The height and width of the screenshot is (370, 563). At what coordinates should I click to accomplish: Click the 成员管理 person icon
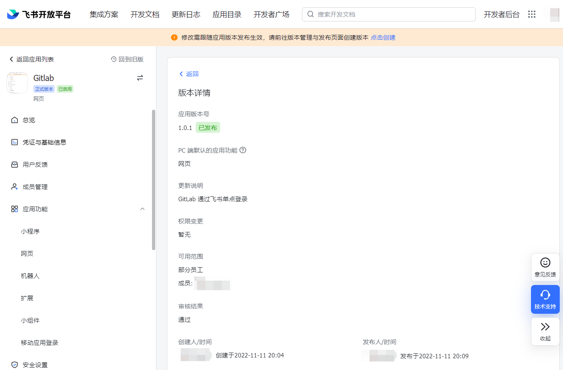(x=15, y=187)
